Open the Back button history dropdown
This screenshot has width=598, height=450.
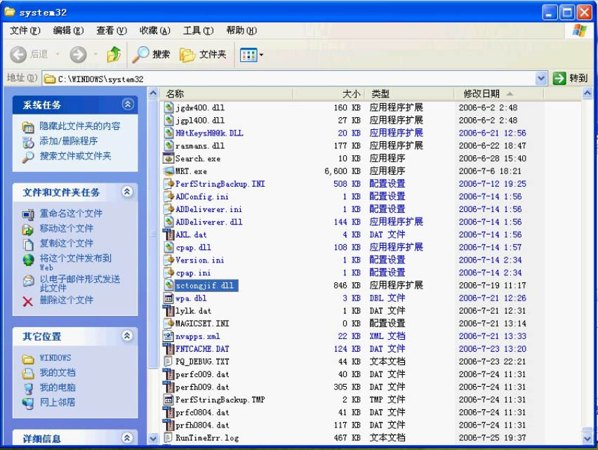click(58, 55)
